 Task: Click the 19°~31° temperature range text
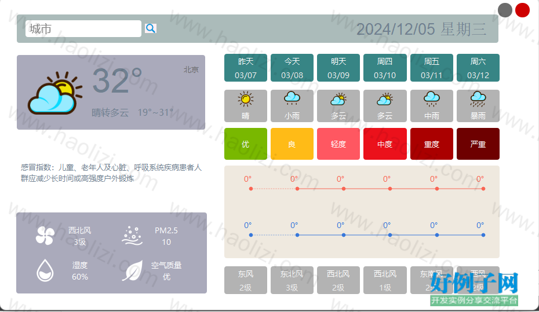tap(155, 112)
